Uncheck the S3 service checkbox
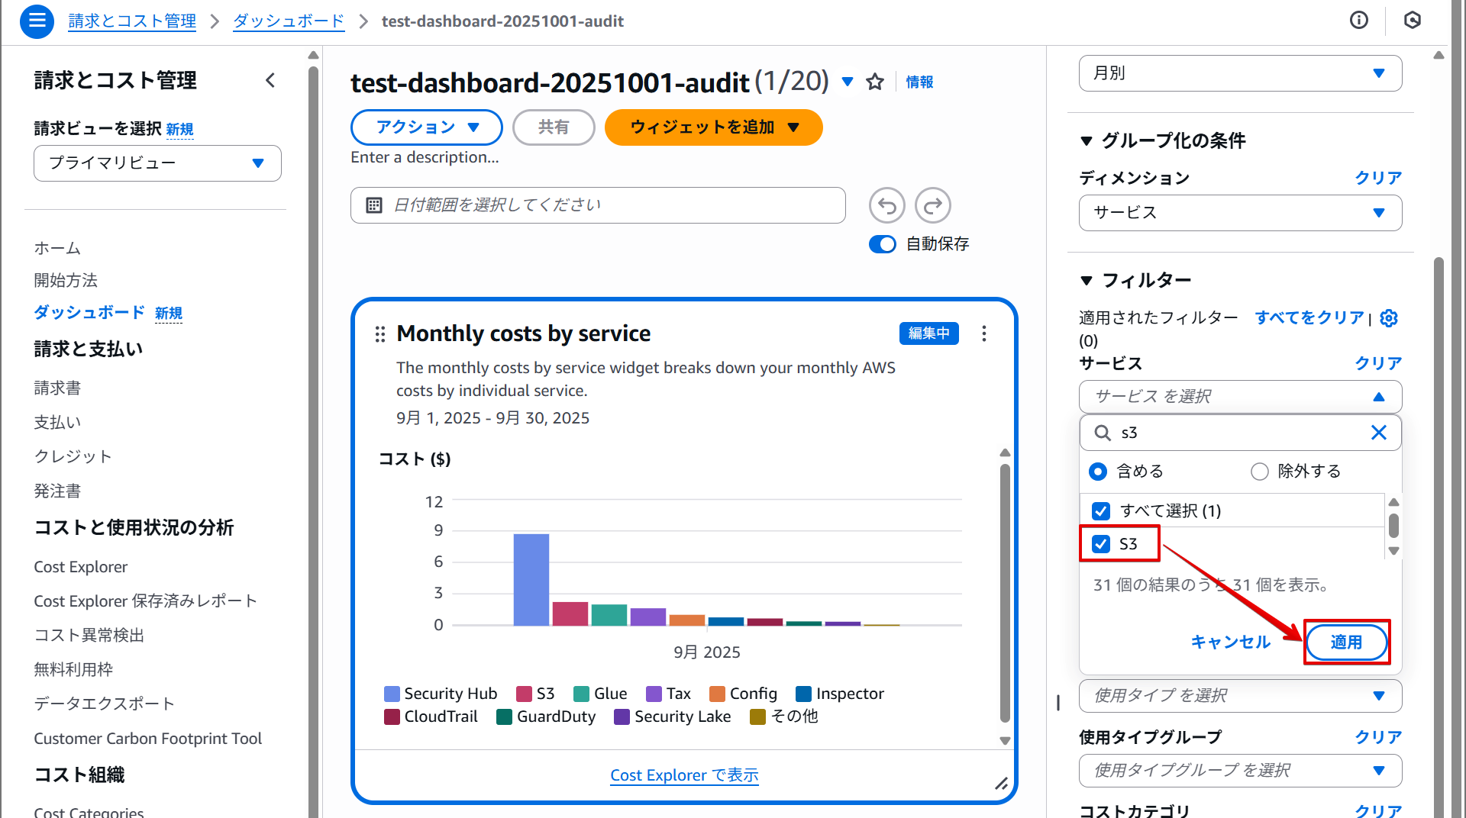 tap(1100, 543)
